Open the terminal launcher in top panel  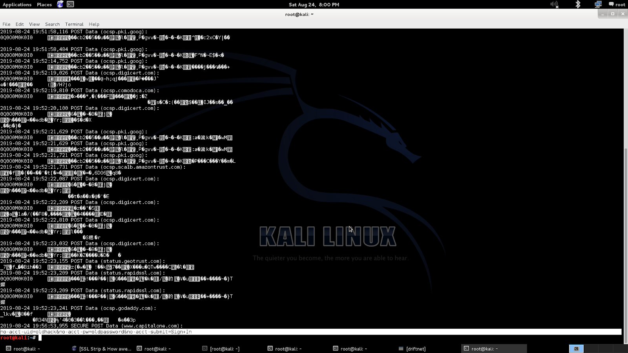click(70, 4)
